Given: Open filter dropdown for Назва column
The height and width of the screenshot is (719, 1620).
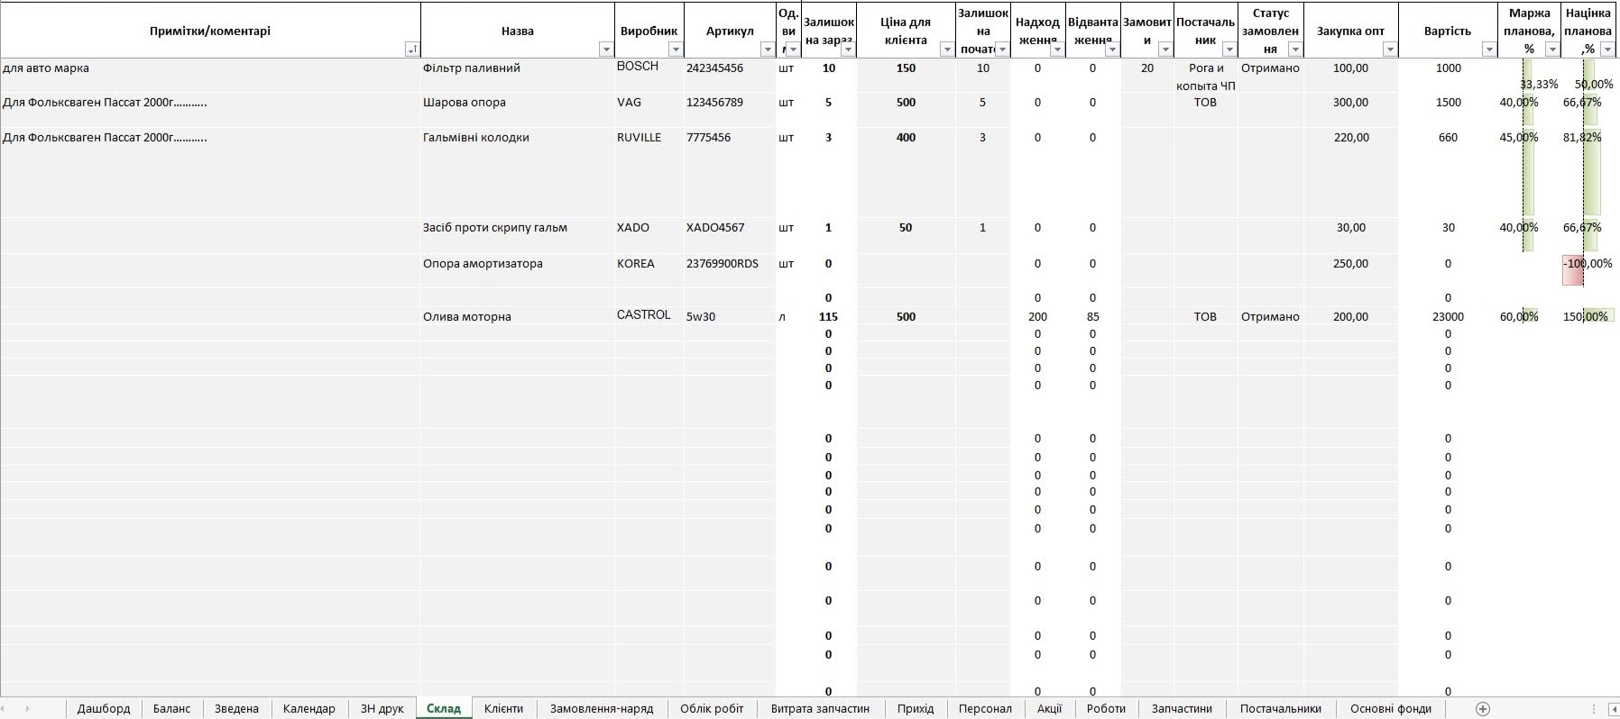Looking at the screenshot, I should 606,50.
